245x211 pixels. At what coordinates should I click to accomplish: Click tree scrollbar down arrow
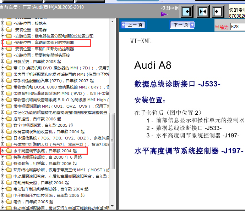[112, 206]
